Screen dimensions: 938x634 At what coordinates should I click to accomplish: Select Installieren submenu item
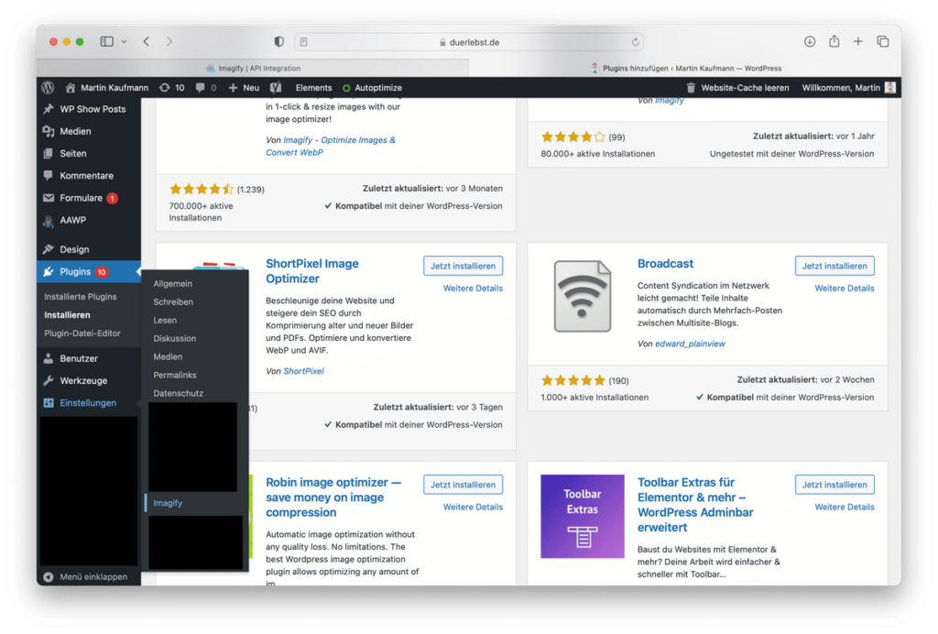click(x=67, y=314)
